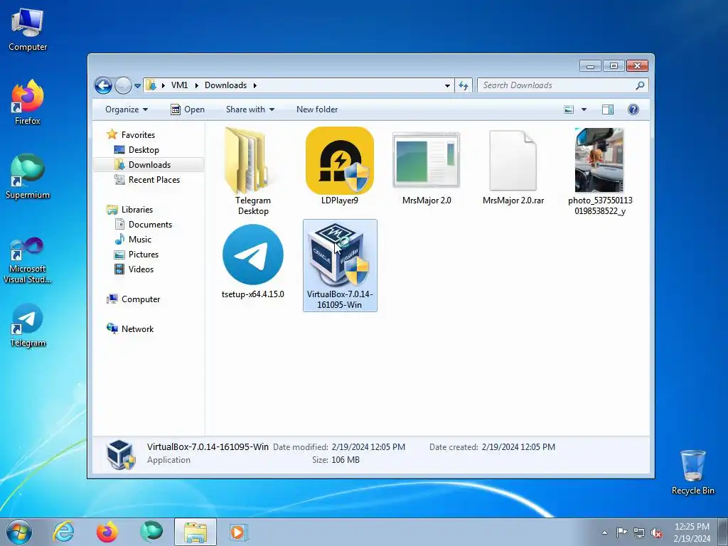The width and height of the screenshot is (728, 546).
Task: Launch Firefox from the taskbar
Action: click(x=107, y=532)
